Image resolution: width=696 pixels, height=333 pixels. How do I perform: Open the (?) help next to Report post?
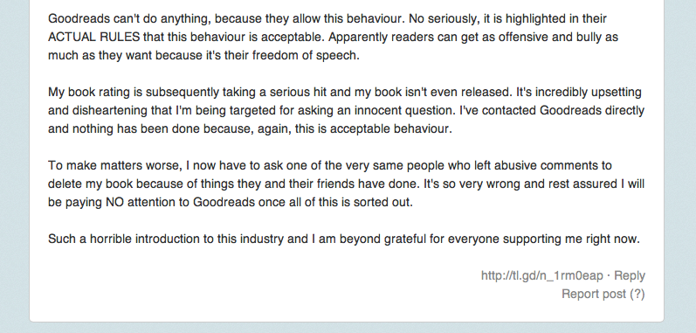(x=637, y=294)
